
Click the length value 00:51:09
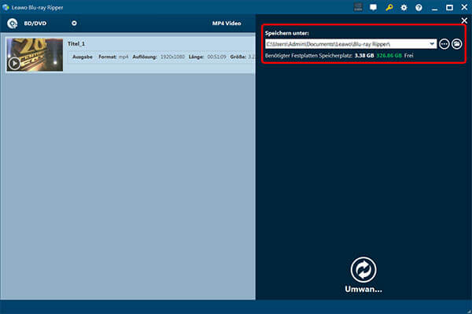[x=217, y=57]
